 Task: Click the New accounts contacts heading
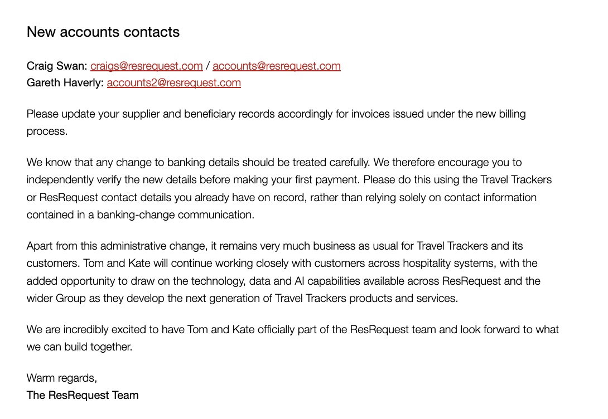(x=103, y=32)
